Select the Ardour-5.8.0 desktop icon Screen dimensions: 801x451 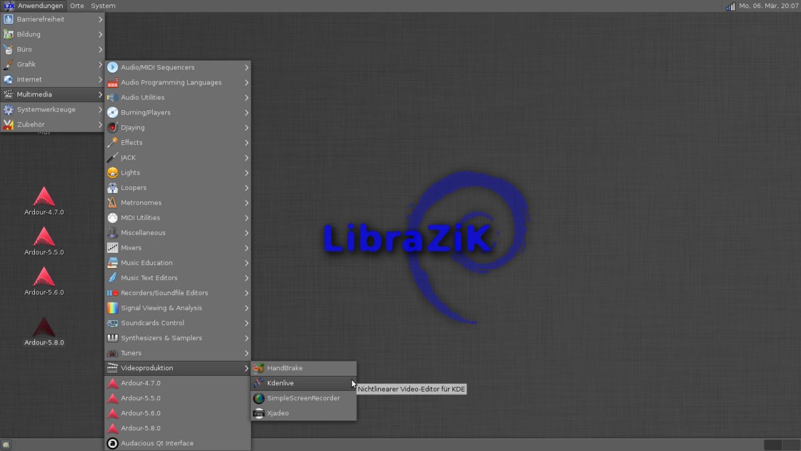tap(44, 331)
